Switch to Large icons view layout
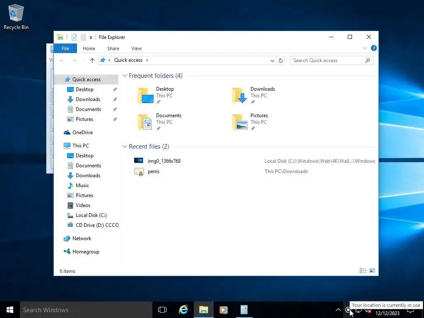Screen dimensions: 424x318 (372, 271)
